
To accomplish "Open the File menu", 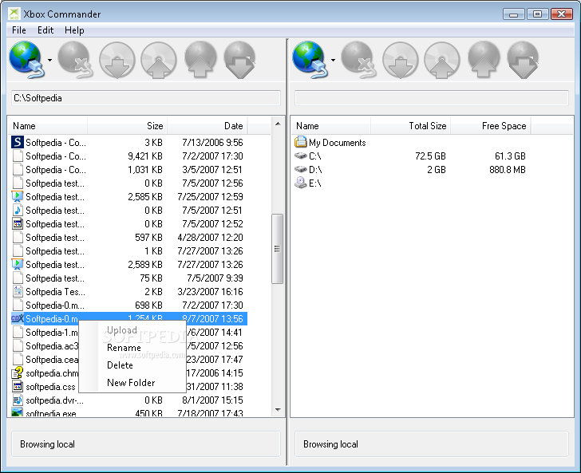I will 19,30.
